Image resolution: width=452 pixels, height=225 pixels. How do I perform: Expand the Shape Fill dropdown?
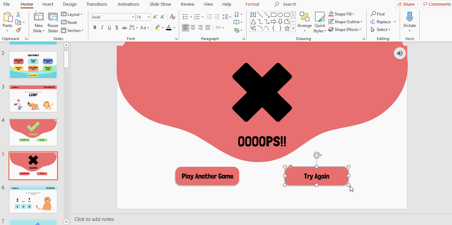353,14
